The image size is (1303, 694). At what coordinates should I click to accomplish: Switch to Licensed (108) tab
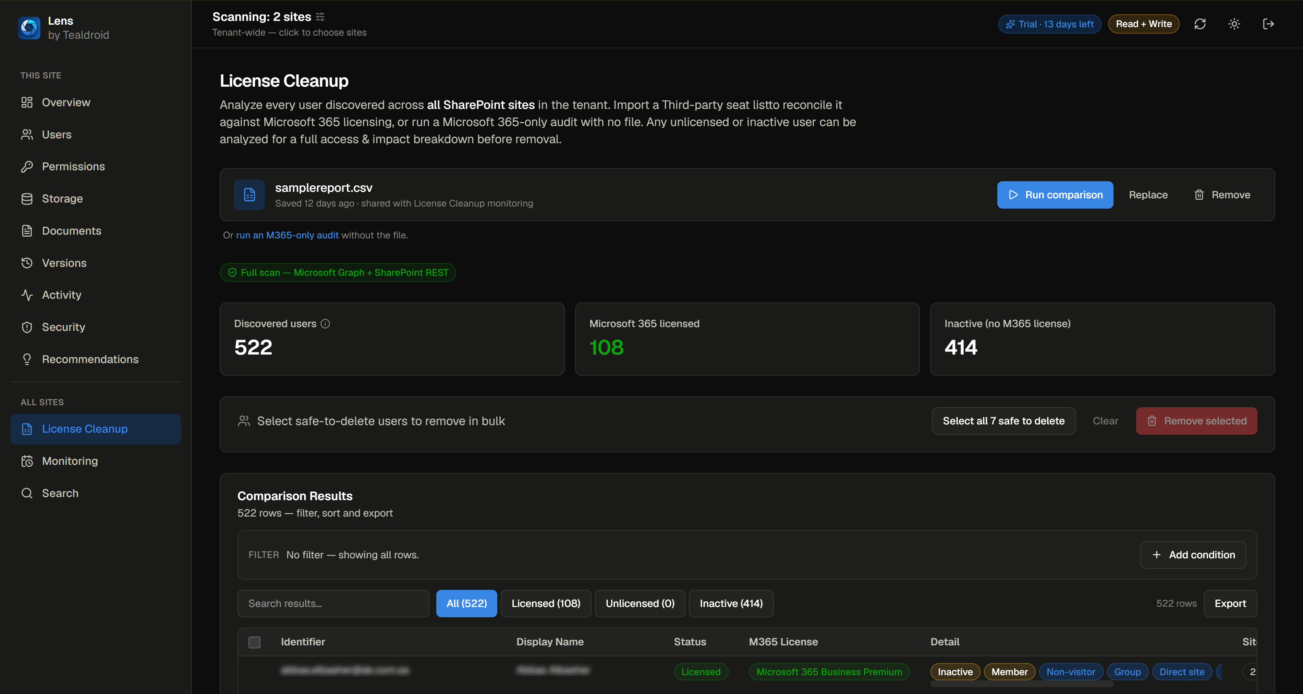coord(546,604)
